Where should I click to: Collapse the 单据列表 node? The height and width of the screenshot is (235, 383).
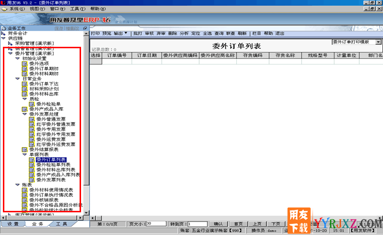(25, 154)
